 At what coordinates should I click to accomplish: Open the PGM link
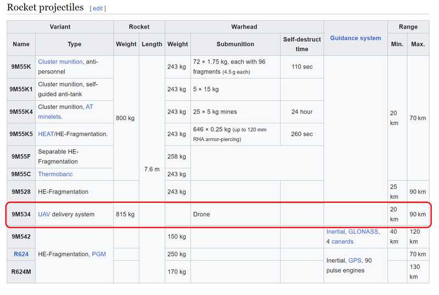(x=98, y=254)
